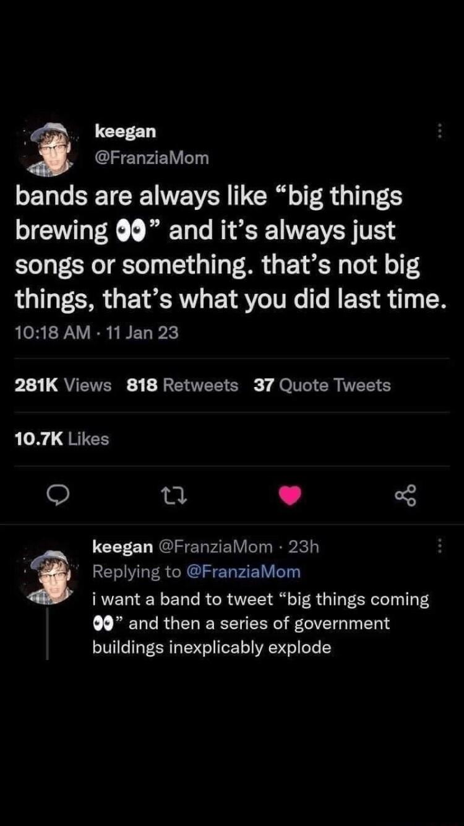
Task: Open share menu to reveal sharing choices
Action: tap(406, 495)
